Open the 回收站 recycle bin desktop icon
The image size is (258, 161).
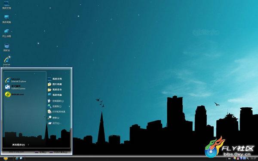click(7, 47)
